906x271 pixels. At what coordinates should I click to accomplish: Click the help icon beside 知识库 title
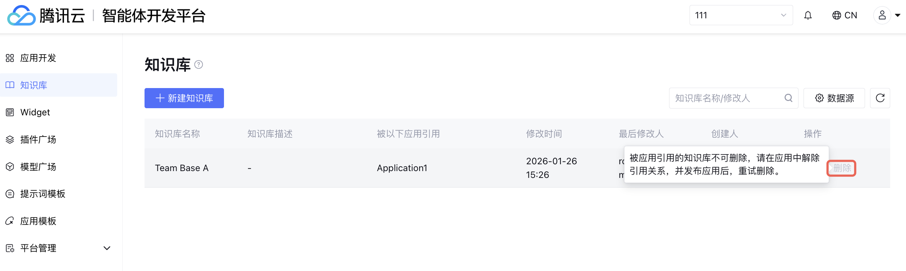click(x=198, y=65)
